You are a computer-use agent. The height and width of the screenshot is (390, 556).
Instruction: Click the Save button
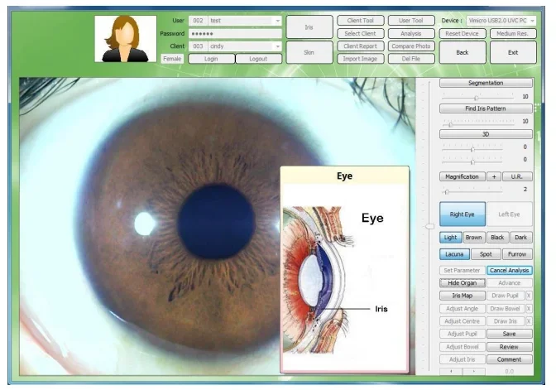[x=509, y=334]
